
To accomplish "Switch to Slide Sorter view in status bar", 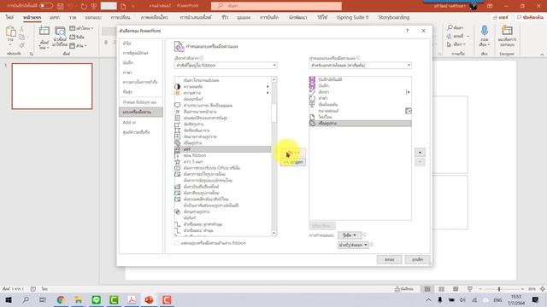I will point(441,289).
